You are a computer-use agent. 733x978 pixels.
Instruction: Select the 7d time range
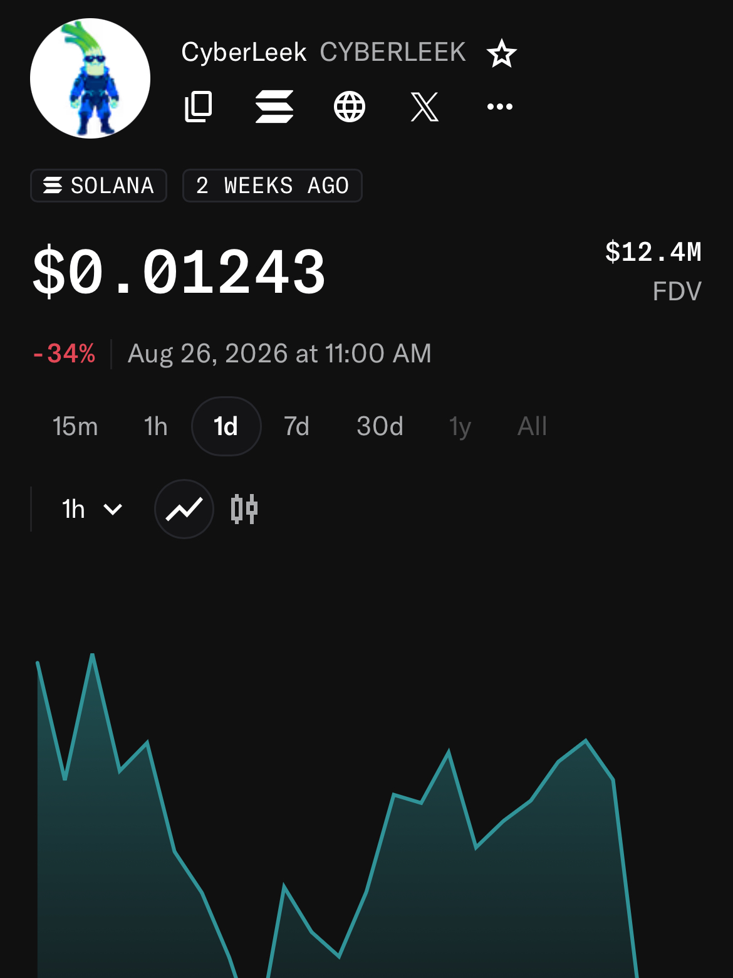(x=297, y=426)
